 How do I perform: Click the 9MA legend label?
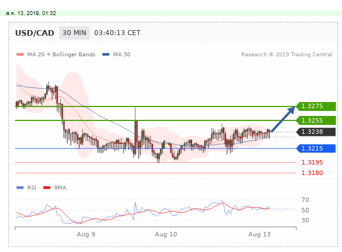coord(60,187)
